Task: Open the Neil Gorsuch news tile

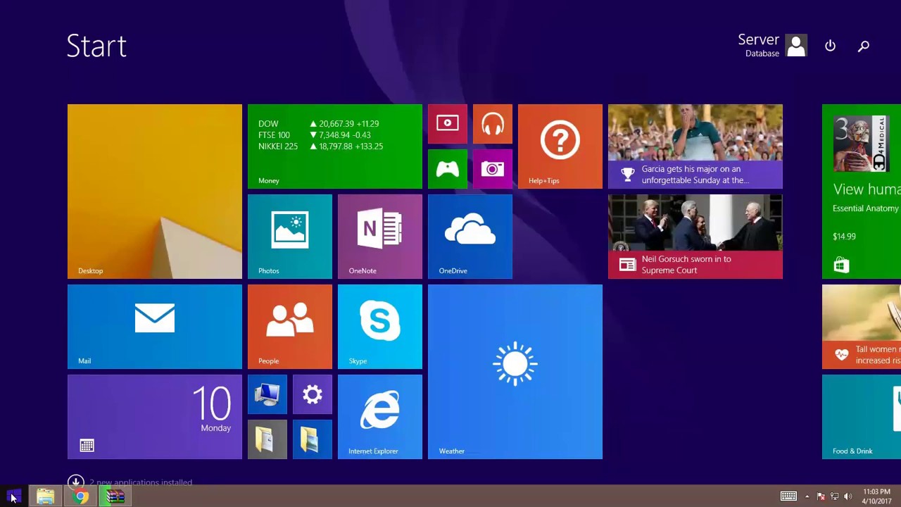Action: pos(695,237)
